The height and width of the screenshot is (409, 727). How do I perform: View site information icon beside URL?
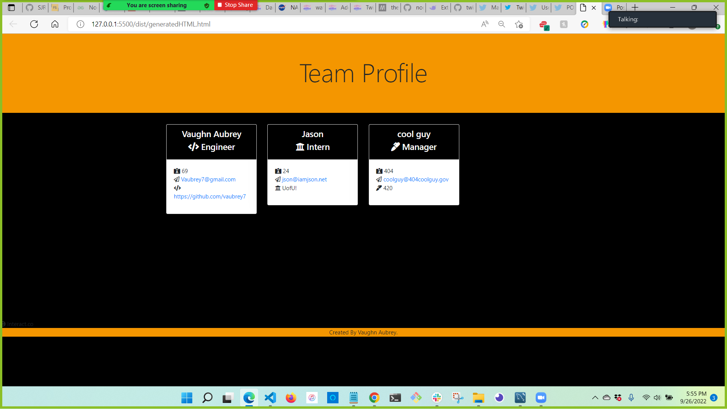[80, 24]
